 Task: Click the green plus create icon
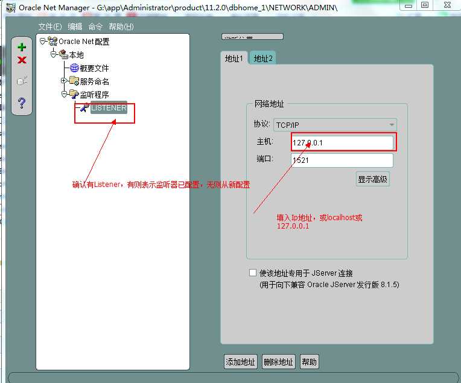point(22,47)
